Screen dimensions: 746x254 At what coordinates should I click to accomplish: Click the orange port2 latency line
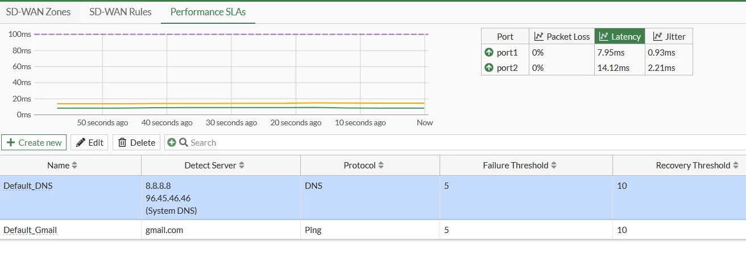pos(239,103)
